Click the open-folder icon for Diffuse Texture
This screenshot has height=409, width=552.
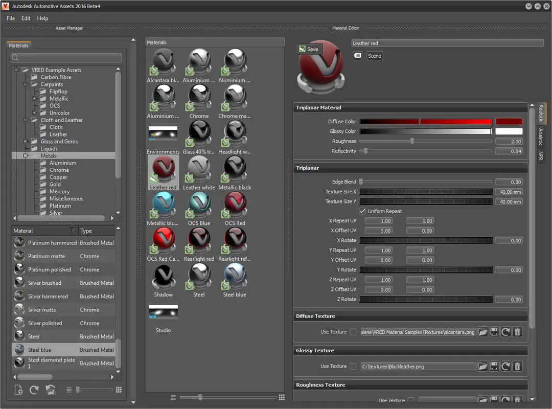coord(482,332)
